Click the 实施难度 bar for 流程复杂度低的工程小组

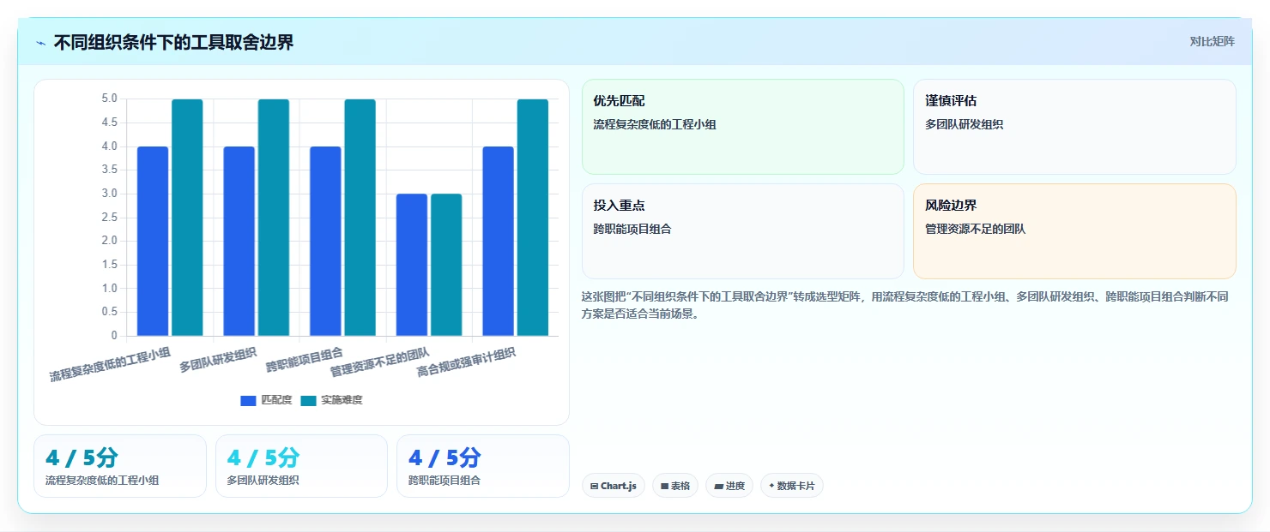[x=187, y=218]
